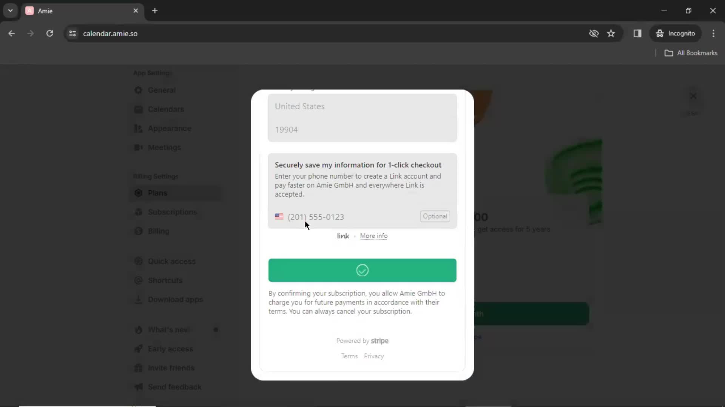Click the Quick access icon

(139, 261)
